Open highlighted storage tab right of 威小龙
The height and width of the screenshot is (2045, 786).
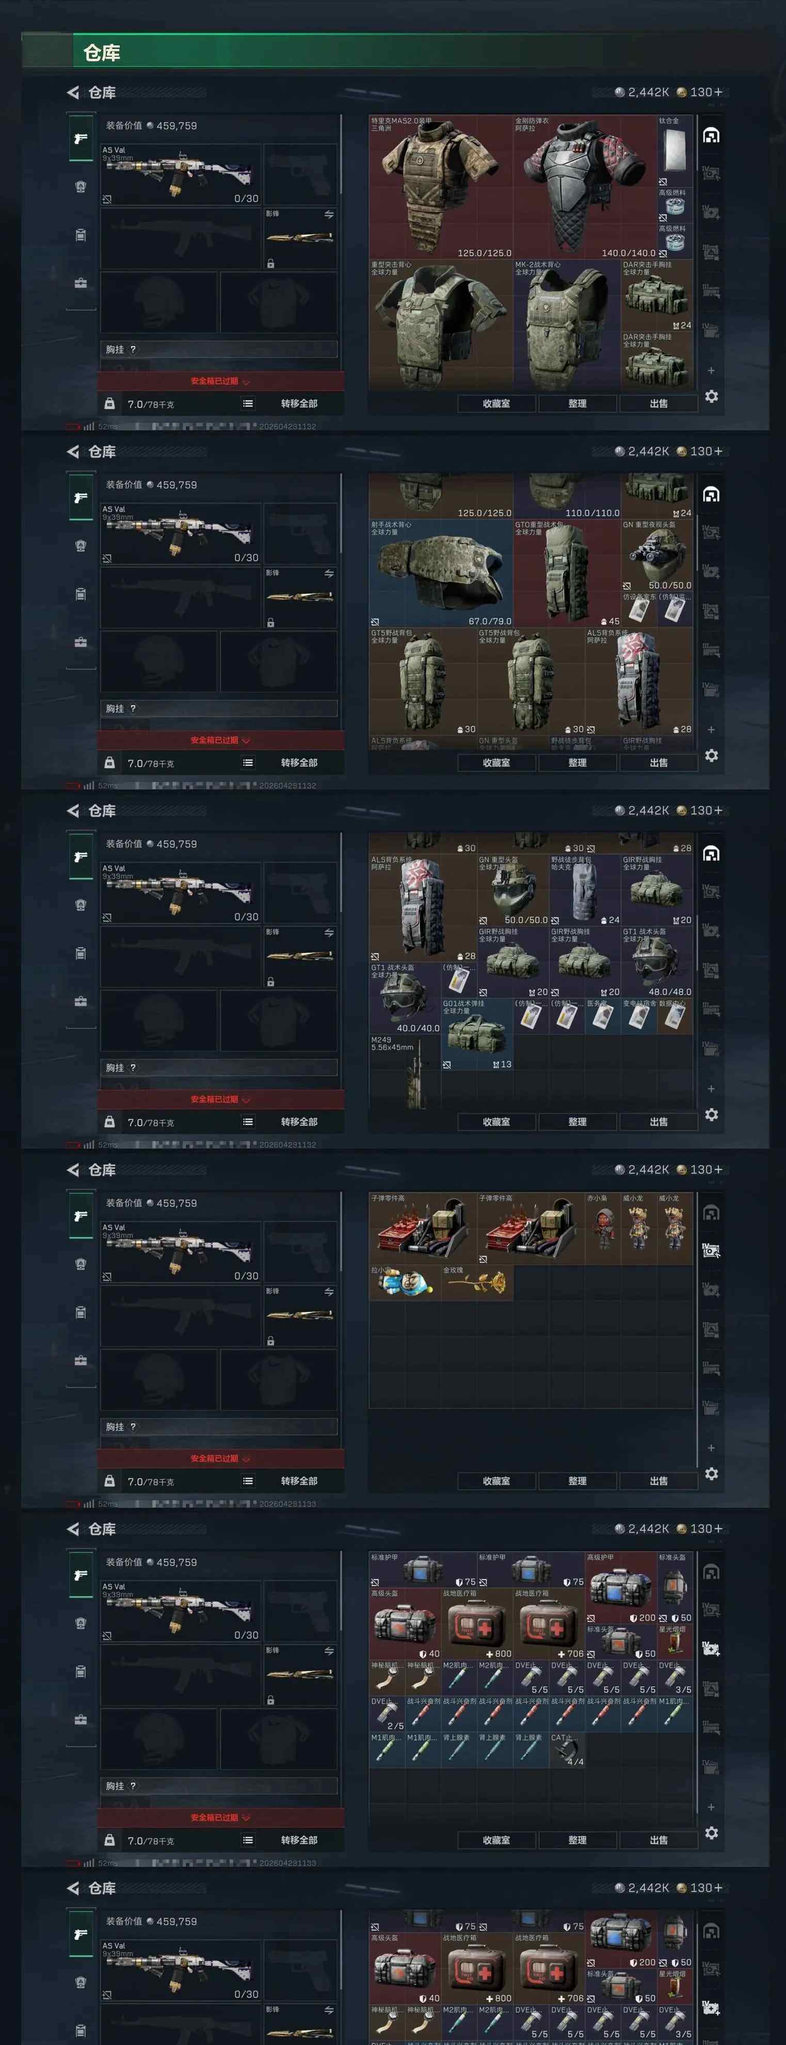(711, 1250)
